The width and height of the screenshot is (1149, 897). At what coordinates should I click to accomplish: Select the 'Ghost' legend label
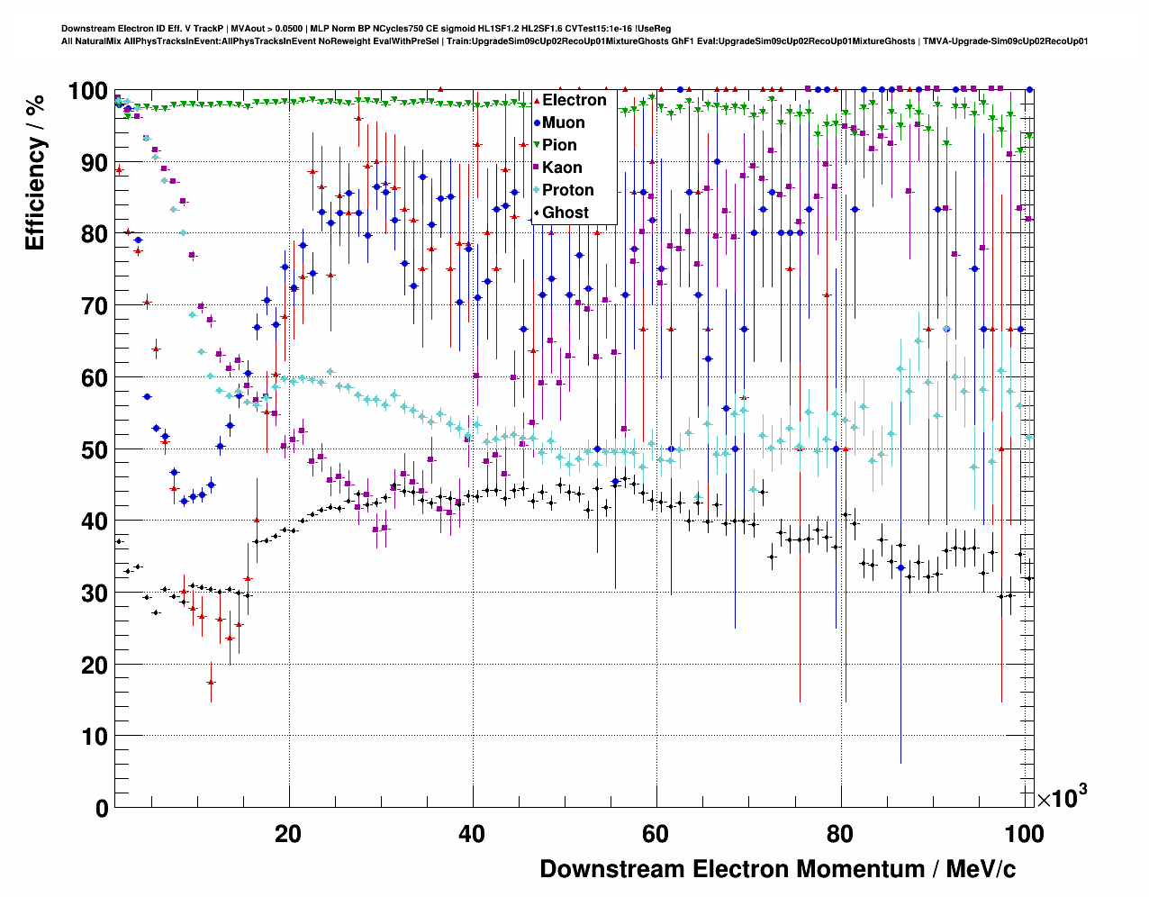(565, 213)
